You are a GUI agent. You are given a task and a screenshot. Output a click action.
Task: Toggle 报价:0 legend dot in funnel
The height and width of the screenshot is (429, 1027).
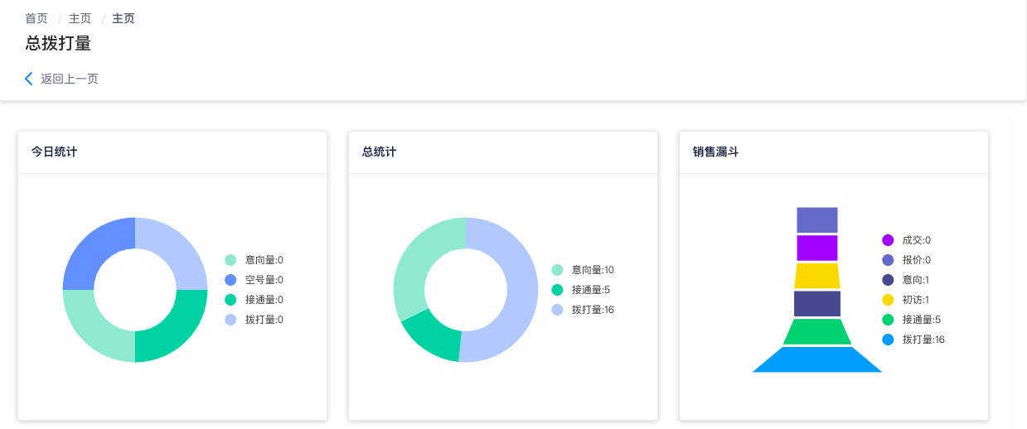point(888,260)
